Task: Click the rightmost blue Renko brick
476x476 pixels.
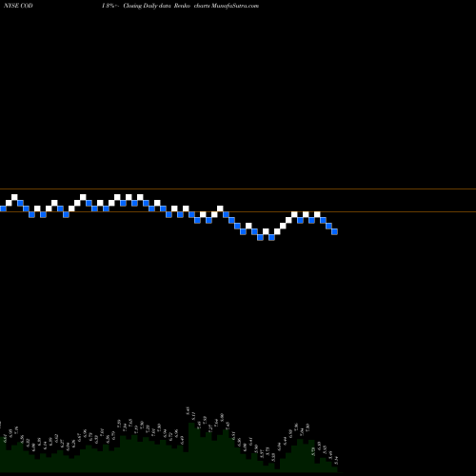Action: point(334,231)
